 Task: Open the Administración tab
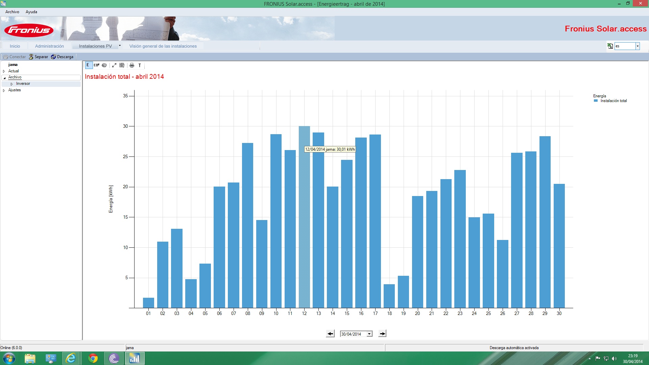[49, 46]
